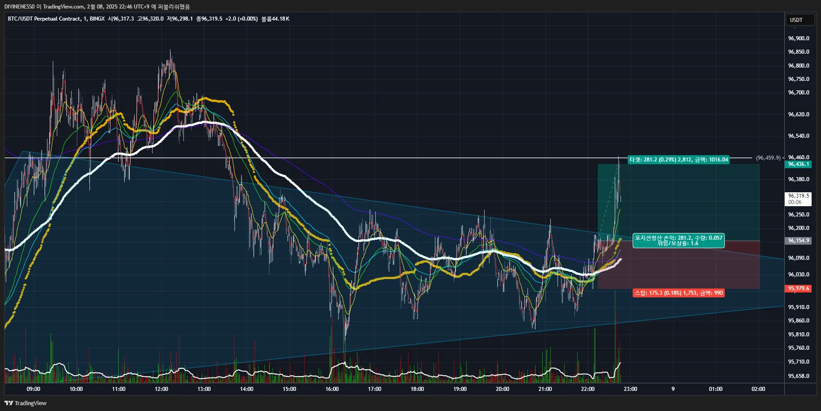The height and width of the screenshot is (411, 821).
Task: Click the 95,910.0 price axis label
Action: tap(799, 307)
